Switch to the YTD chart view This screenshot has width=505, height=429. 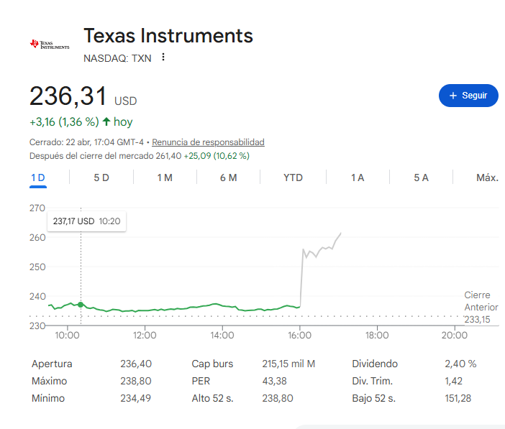(x=293, y=177)
